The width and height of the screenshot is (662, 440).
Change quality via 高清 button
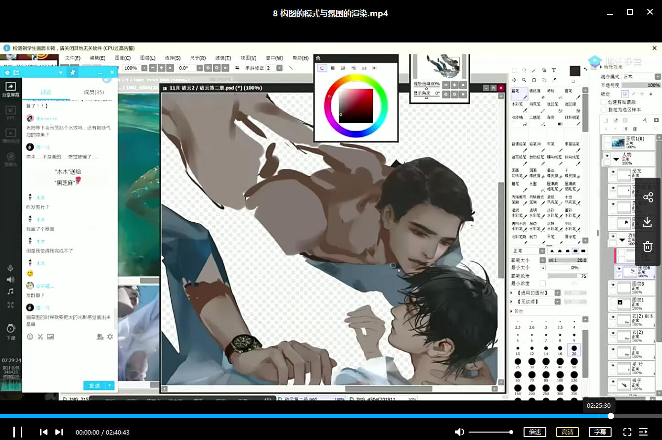(x=567, y=432)
